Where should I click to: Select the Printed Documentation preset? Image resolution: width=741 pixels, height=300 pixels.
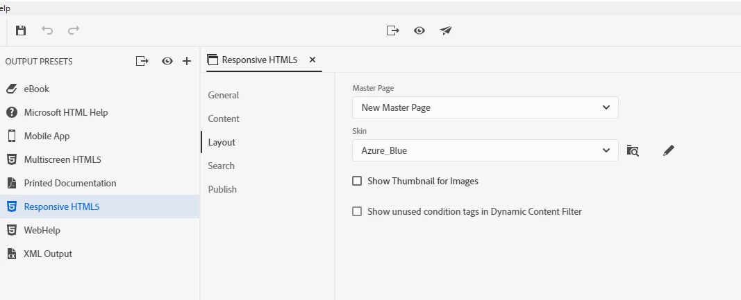(x=69, y=183)
